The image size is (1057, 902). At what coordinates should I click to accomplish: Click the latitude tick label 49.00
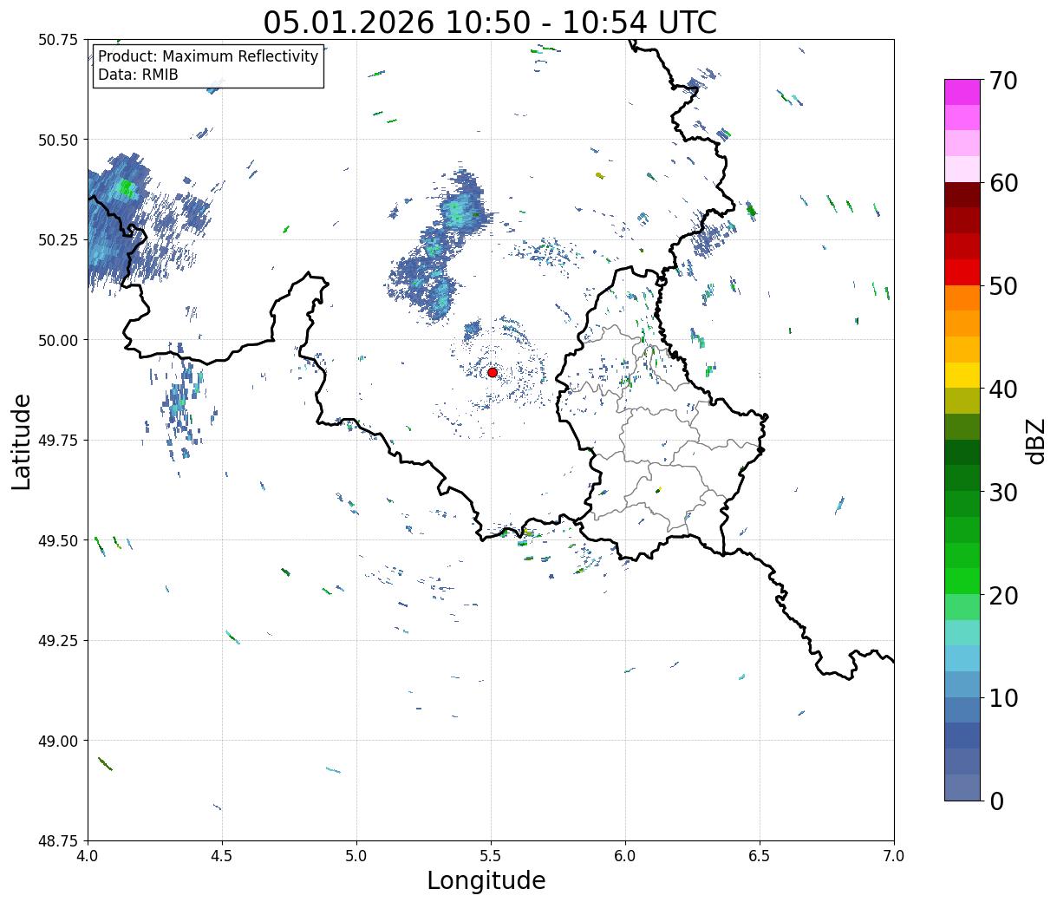58,741
